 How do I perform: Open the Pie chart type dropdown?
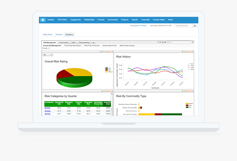point(52,55)
